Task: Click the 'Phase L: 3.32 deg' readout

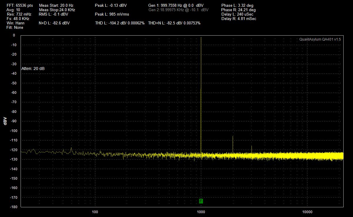Action: pos(237,6)
